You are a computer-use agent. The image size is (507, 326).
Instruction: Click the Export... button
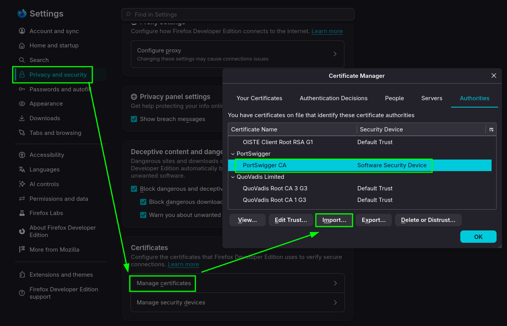pyautogui.click(x=374, y=220)
